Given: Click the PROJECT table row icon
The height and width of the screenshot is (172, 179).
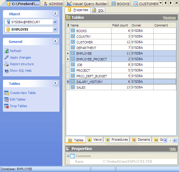Looking at the screenshot, I should coord(73,70).
